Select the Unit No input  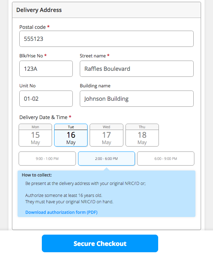tap(46, 99)
